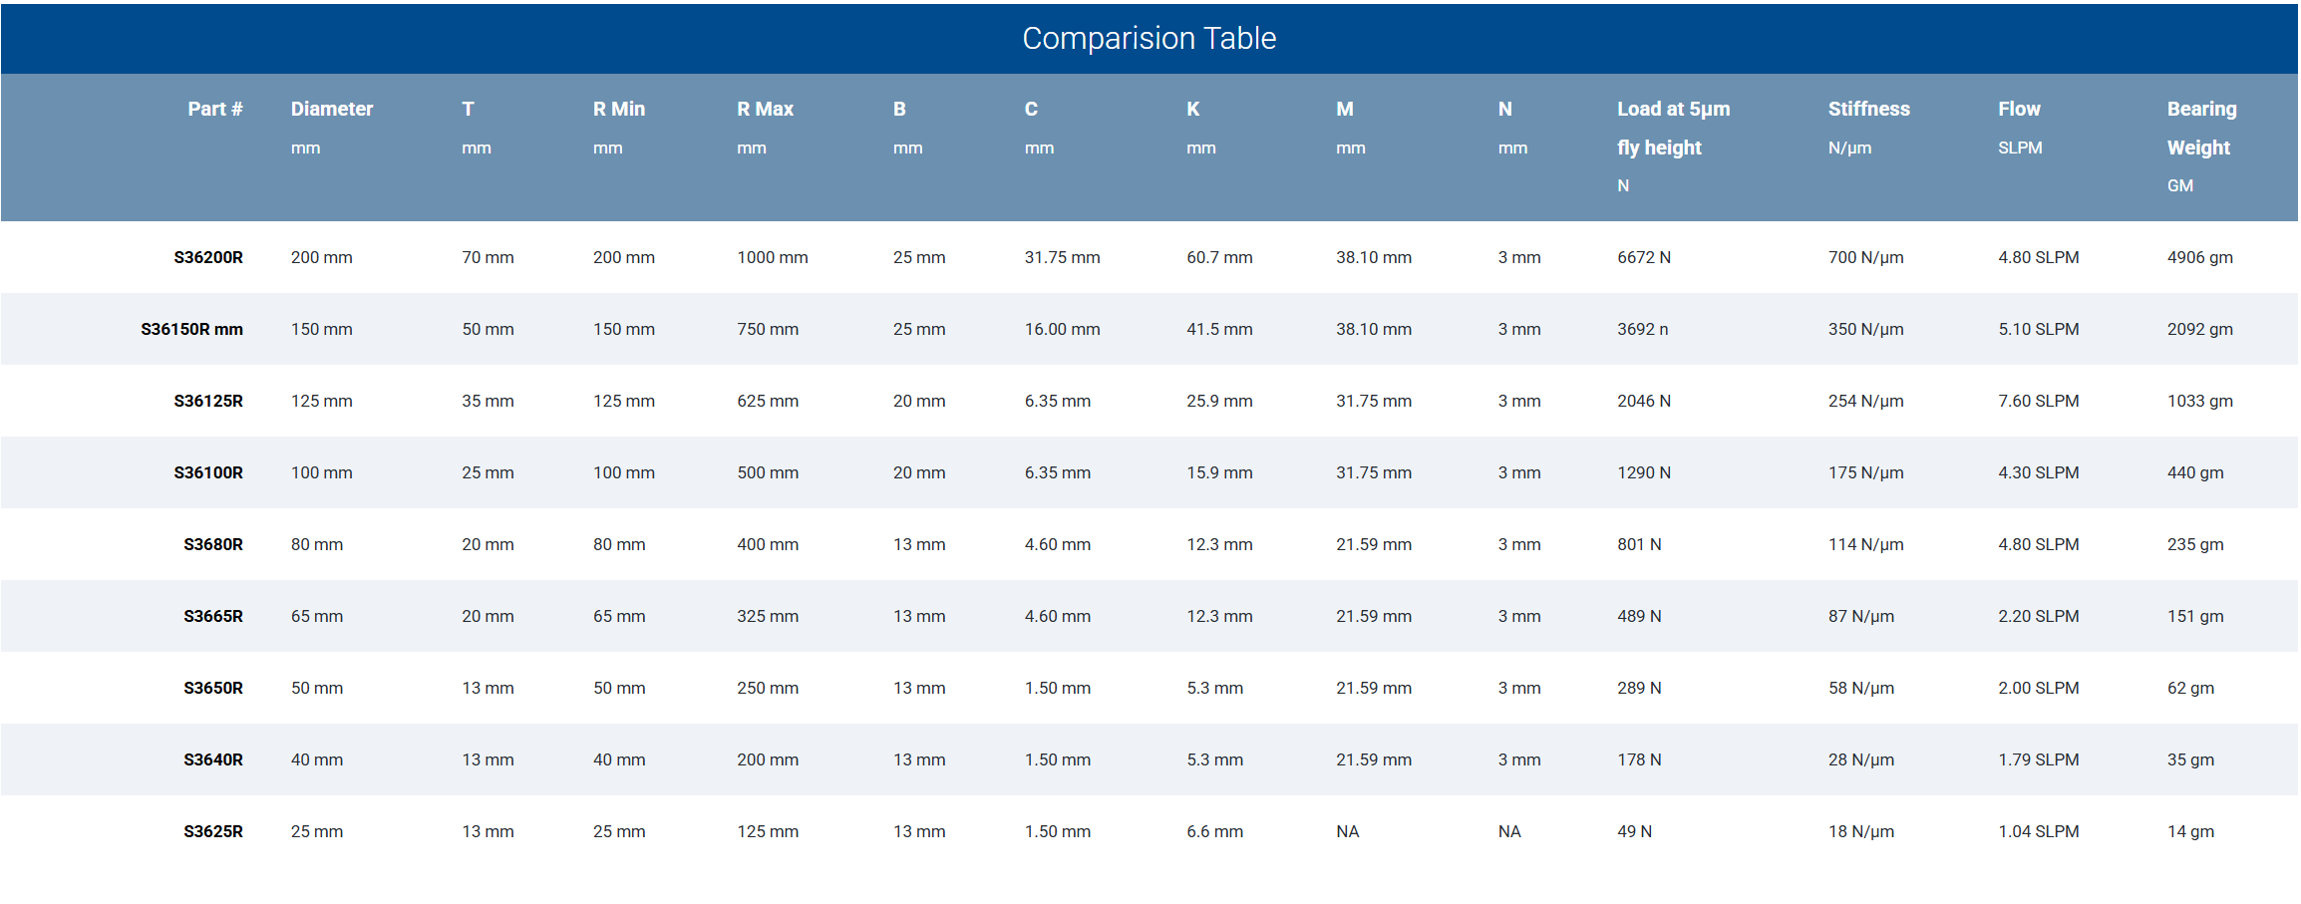The width and height of the screenshot is (2301, 904).
Task: Click the Stiffness column header
Action: [x=1868, y=109]
